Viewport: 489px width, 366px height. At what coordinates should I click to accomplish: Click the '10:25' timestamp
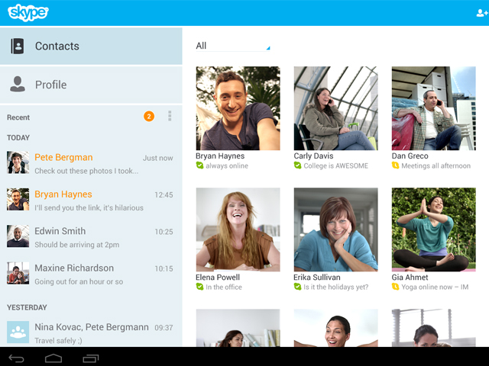pos(164,232)
